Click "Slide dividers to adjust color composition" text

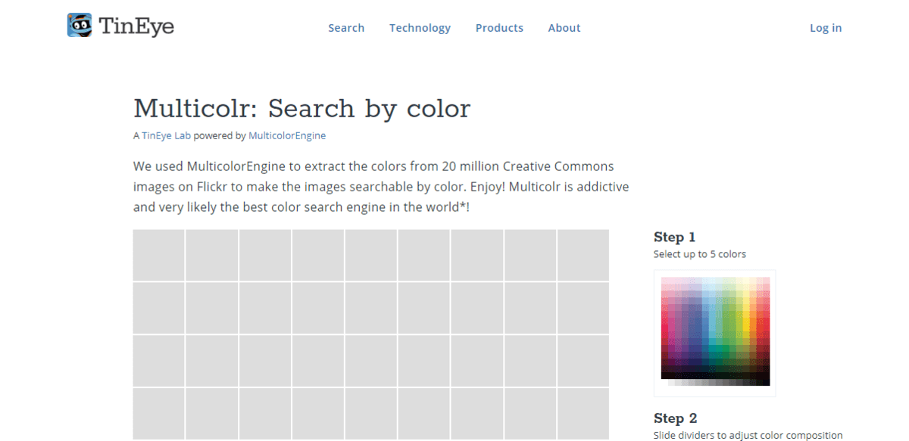[748, 436]
